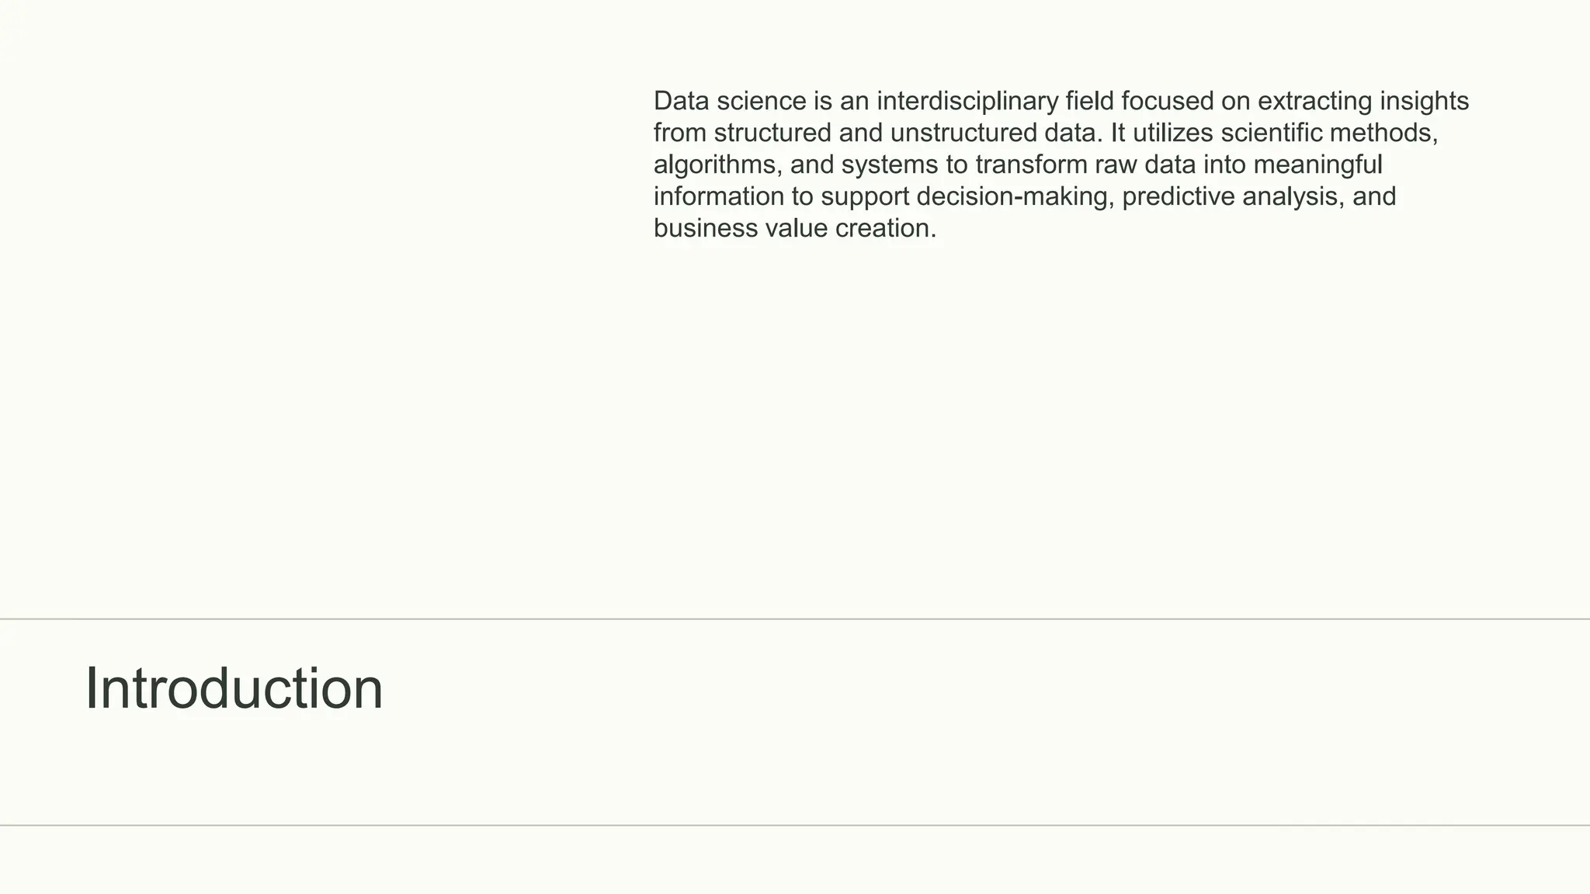The width and height of the screenshot is (1590, 894).
Task: Click the data science paragraph text block
Action: coord(1061,165)
